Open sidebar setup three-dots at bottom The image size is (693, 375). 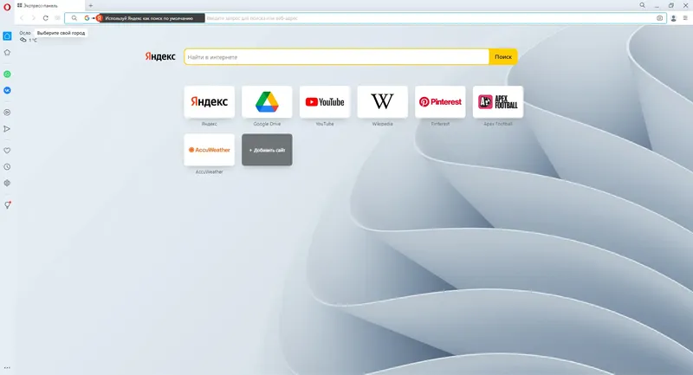coord(7,367)
